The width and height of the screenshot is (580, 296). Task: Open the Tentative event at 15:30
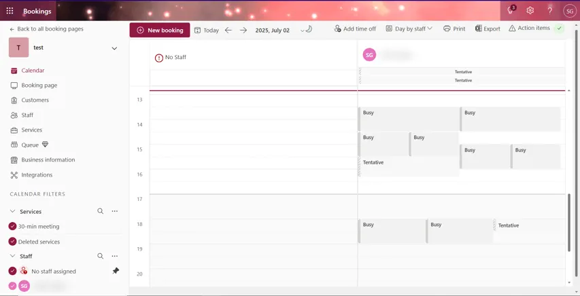click(409, 166)
